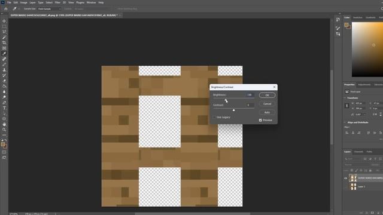Select the Pen tool

click(x=4, y=103)
